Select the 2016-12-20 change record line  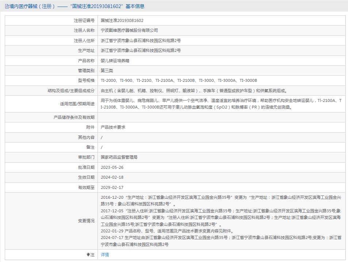click(221, 201)
